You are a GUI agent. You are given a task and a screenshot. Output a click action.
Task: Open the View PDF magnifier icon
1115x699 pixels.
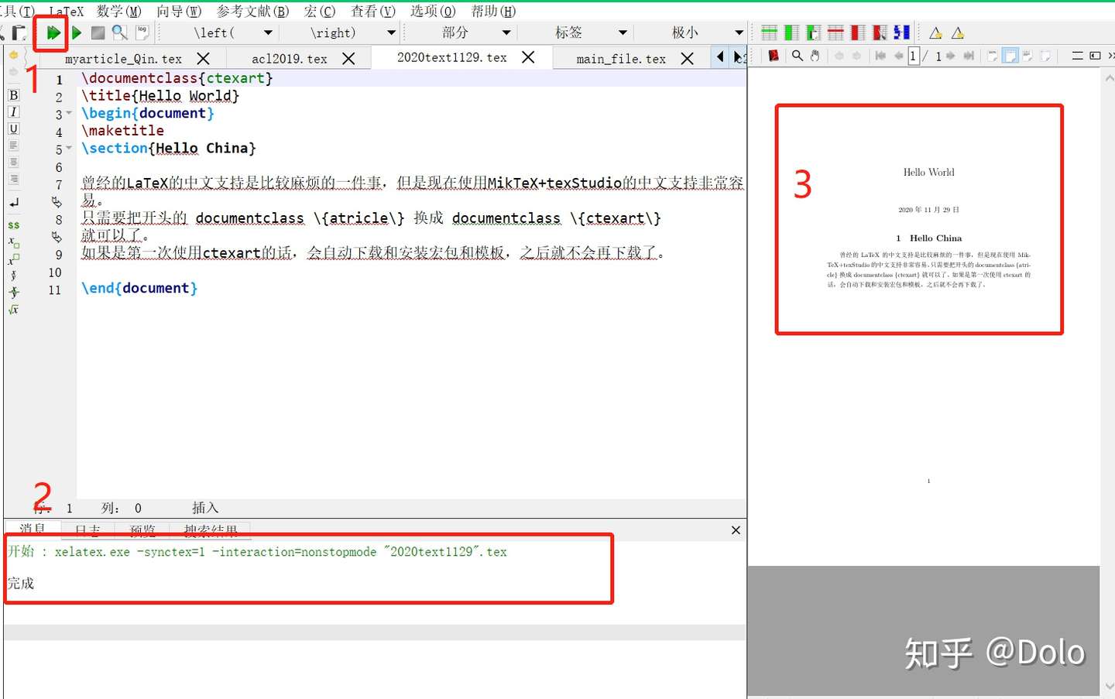[x=119, y=33]
